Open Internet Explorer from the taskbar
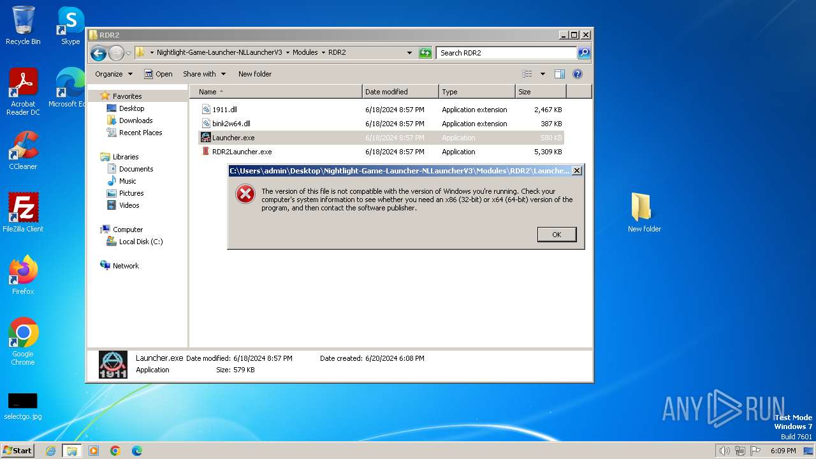Image resolution: width=816 pixels, height=459 pixels. [x=51, y=451]
